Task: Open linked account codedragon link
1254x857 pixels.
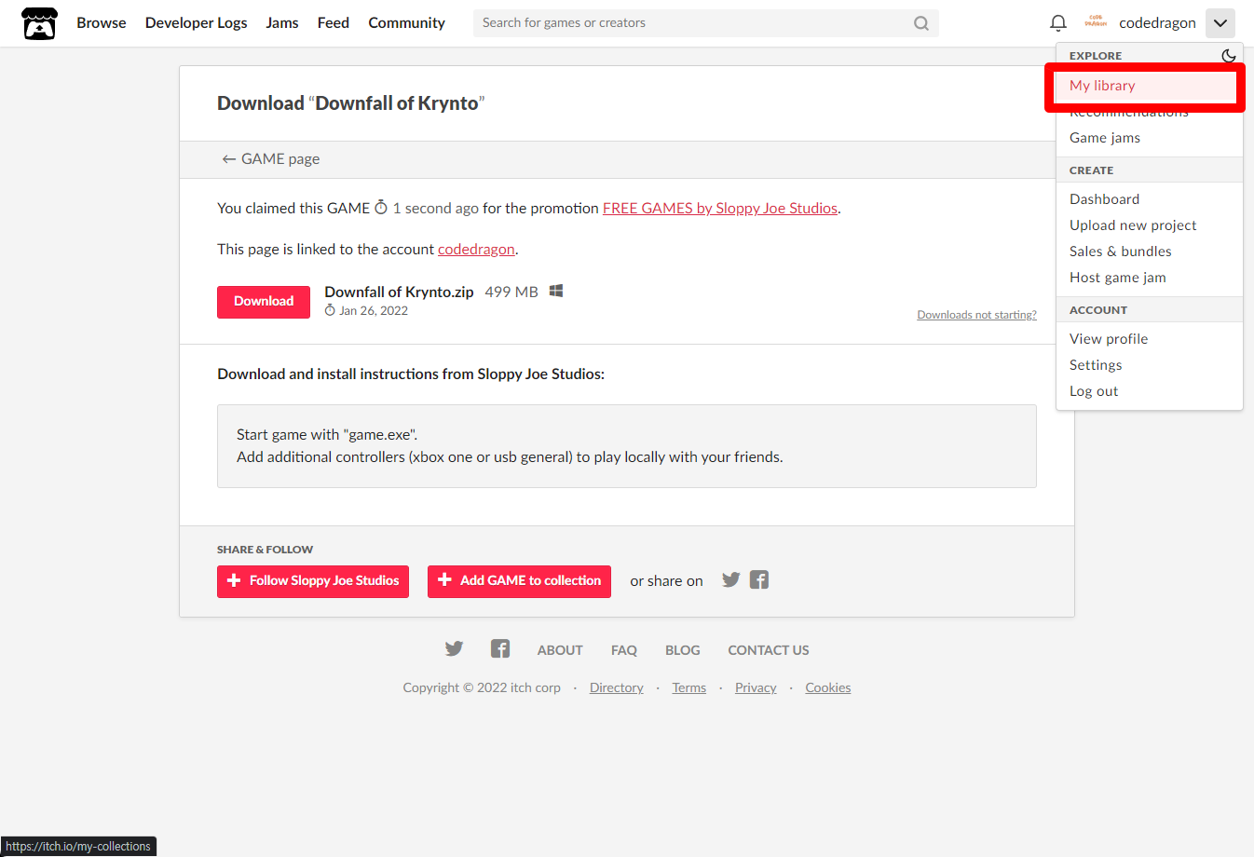Action: (476, 250)
